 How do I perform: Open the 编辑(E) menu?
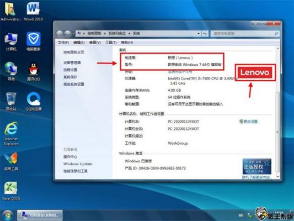(x=79, y=43)
